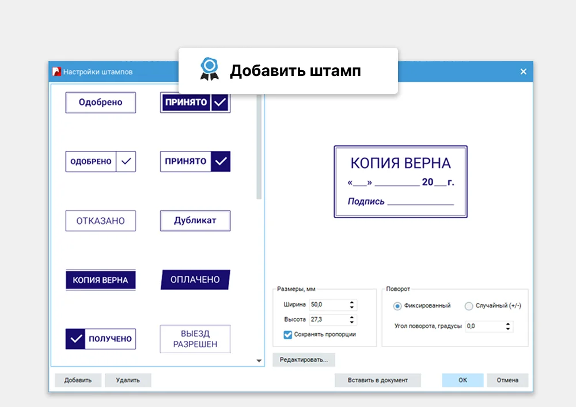Select the ВЫЕЗД РАЗРЕШЕН stamp
The height and width of the screenshot is (407, 576).
(195, 338)
